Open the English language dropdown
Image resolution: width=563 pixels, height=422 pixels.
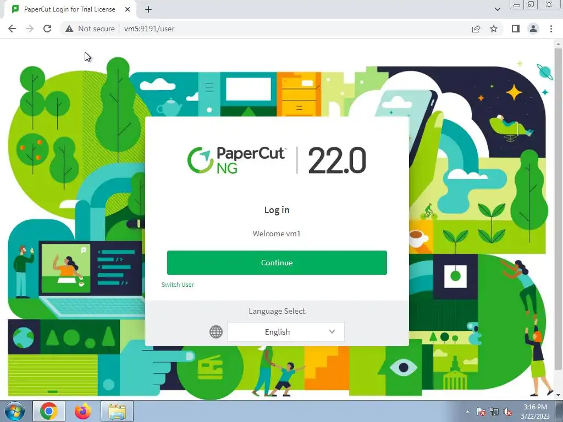pos(286,332)
